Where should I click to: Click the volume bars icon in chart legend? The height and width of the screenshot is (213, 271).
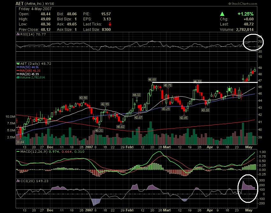point(18,77)
